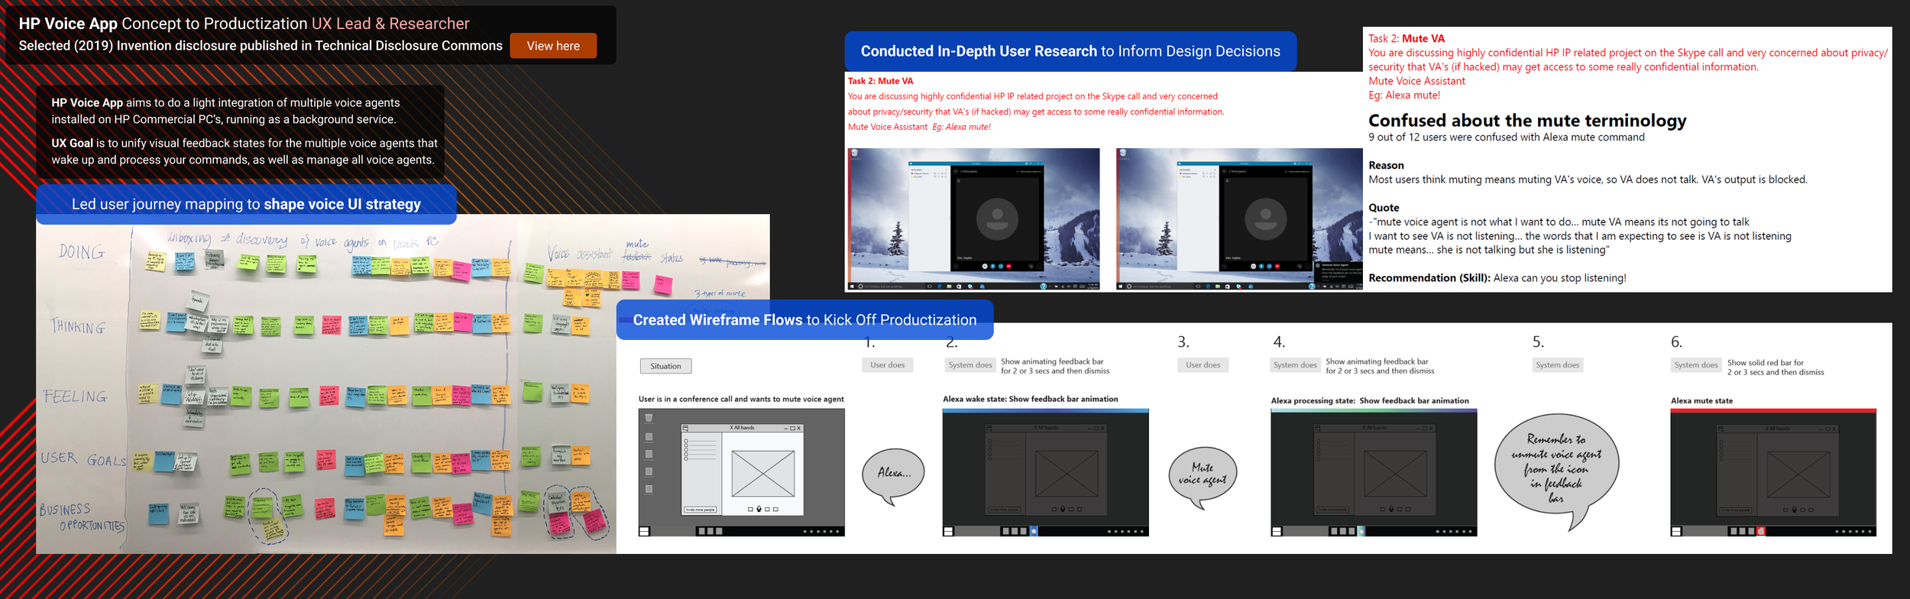The width and height of the screenshot is (1910, 599).
Task: Click the System does label under step 5
Action: click(1558, 365)
